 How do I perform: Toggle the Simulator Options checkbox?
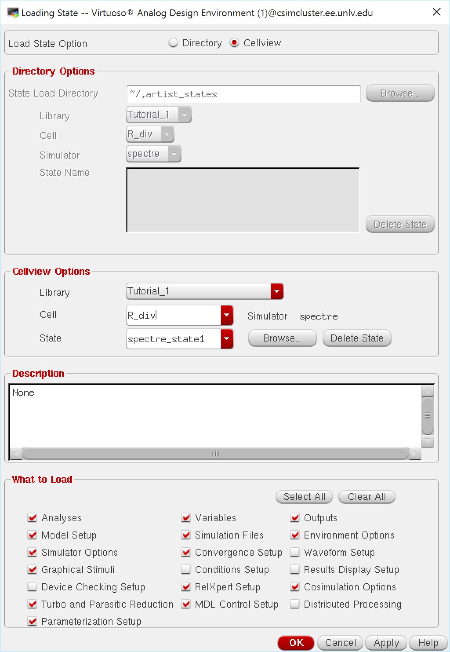tap(33, 552)
